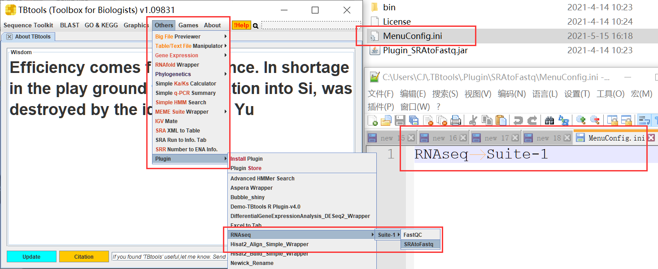Expand the Phylogenetics submenu
The image size is (658, 269).
pyautogui.click(x=191, y=74)
